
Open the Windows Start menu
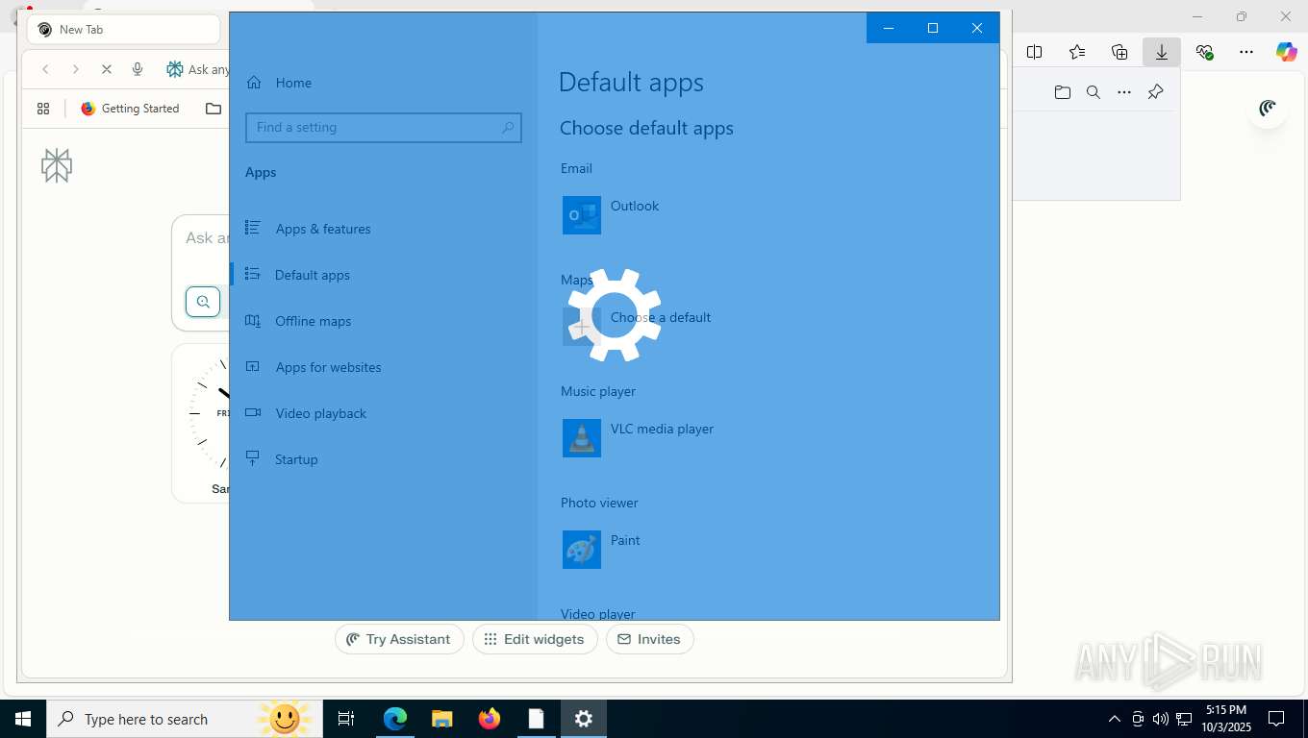pos(22,719)
